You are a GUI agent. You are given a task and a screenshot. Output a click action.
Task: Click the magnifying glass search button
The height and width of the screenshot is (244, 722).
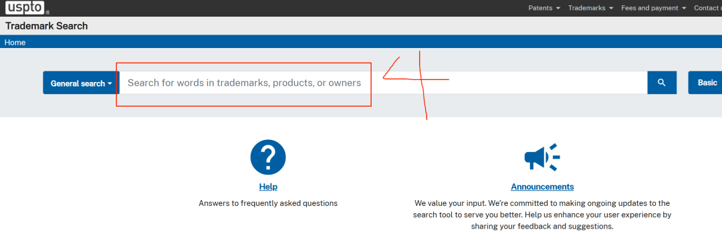click(x=662, y=83)
